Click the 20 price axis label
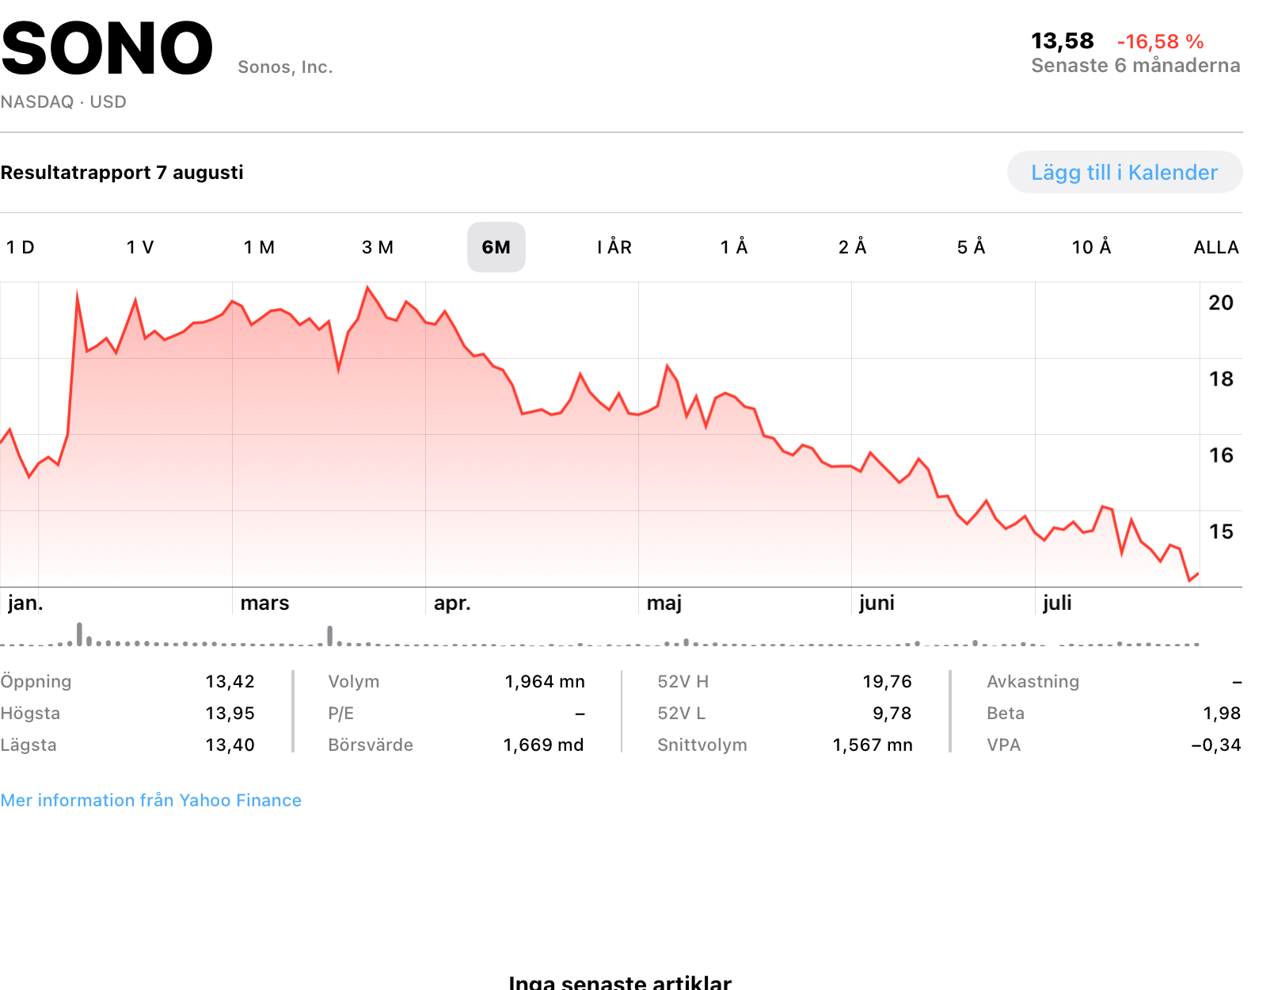The width and height of the screenshot is (1274, 990). coord(1221,303)
